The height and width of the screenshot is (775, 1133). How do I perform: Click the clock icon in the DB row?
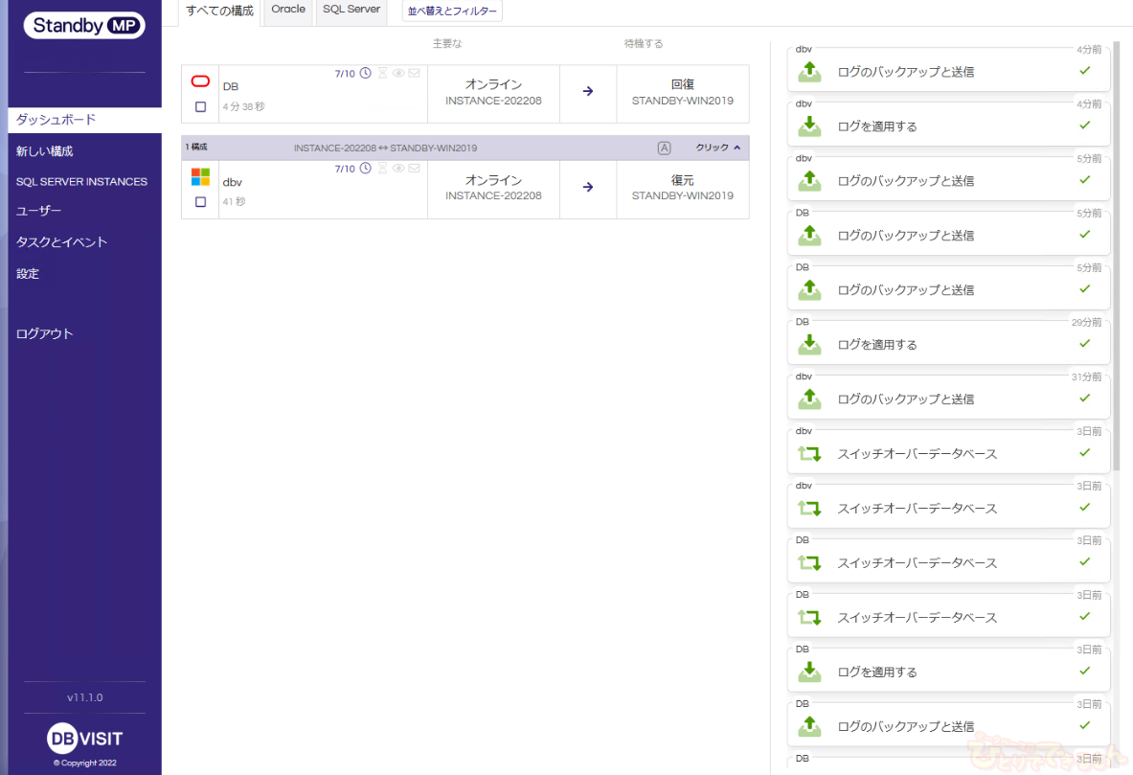pyautogui.click(x=365, y=74)
